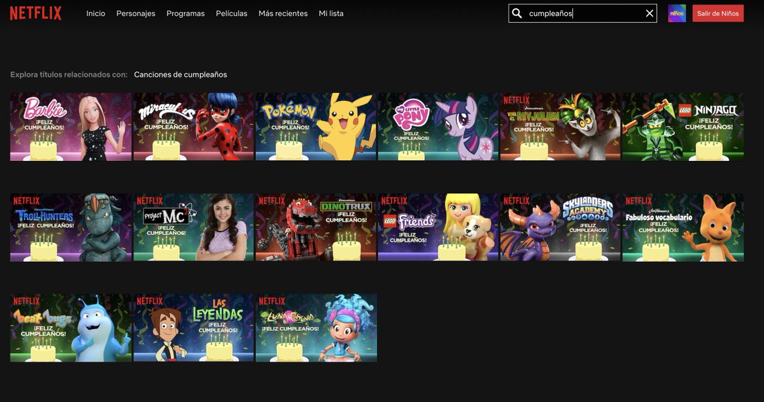Open the My Little Pony birthday title
The image size is (764, 402).
pyautogui.click(x=438, y=127)
